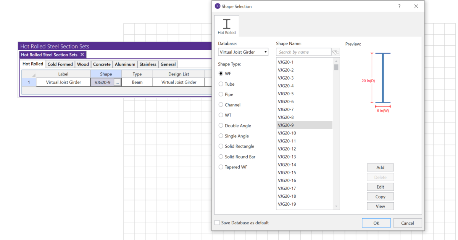Open the Database dropdown
Image resolution: width=458 pixels, height=240 pixels.
[243, 52]
